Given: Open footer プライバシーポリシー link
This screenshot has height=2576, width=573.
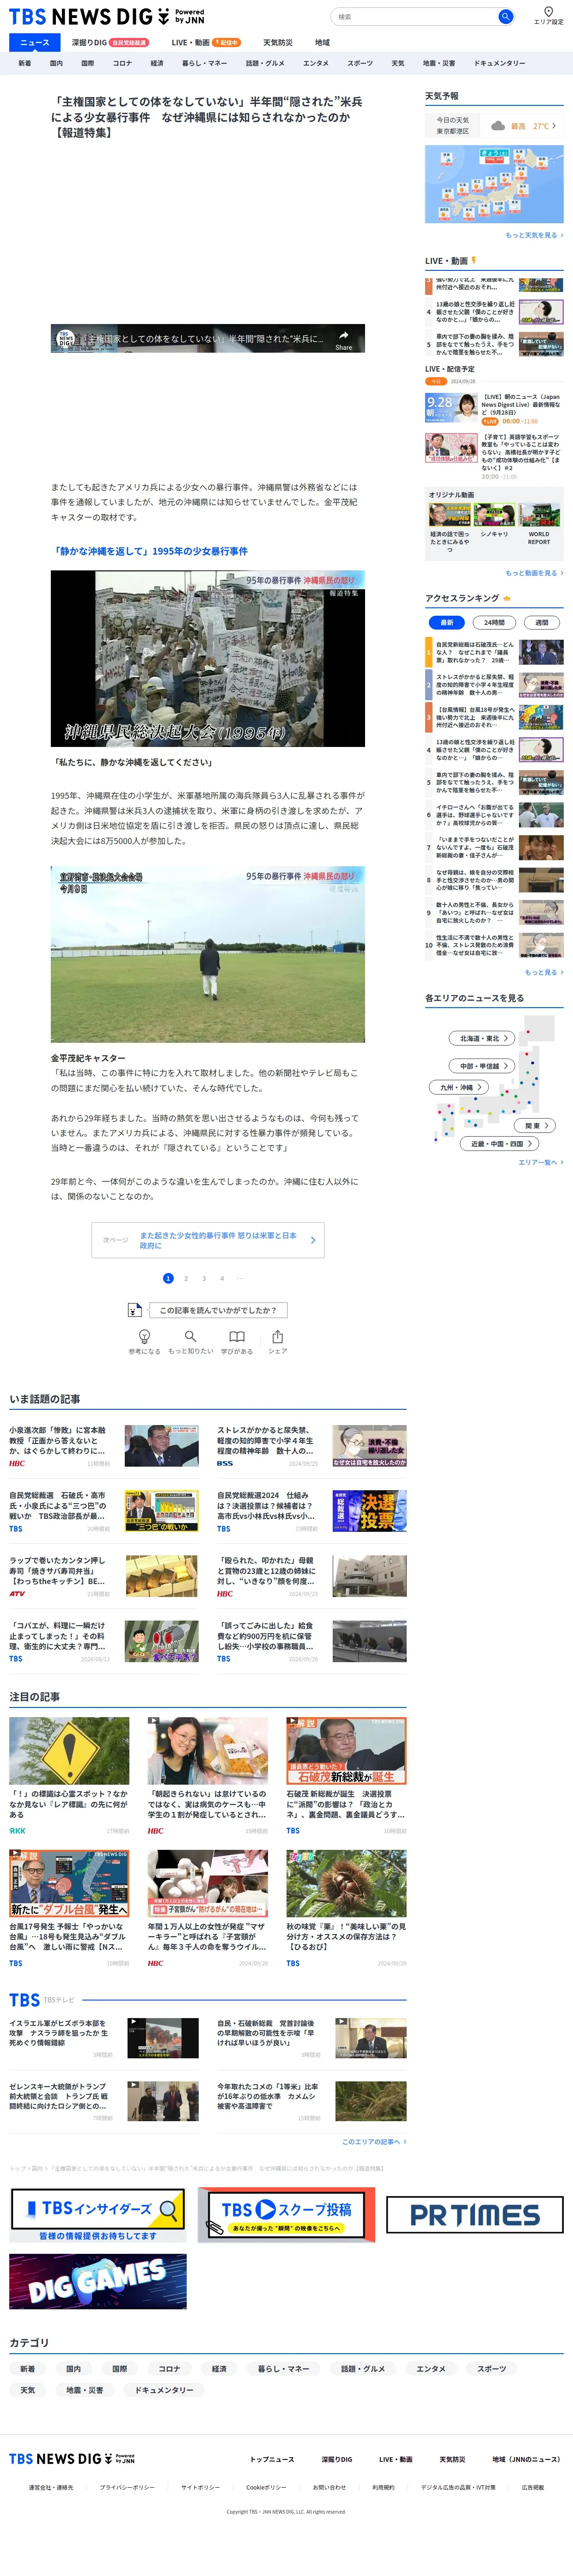Looking at the screenshot, I should (x=127, y=2487).
